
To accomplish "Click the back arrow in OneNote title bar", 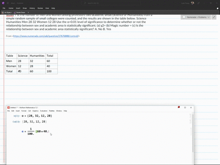I will [x=8, y=3].
